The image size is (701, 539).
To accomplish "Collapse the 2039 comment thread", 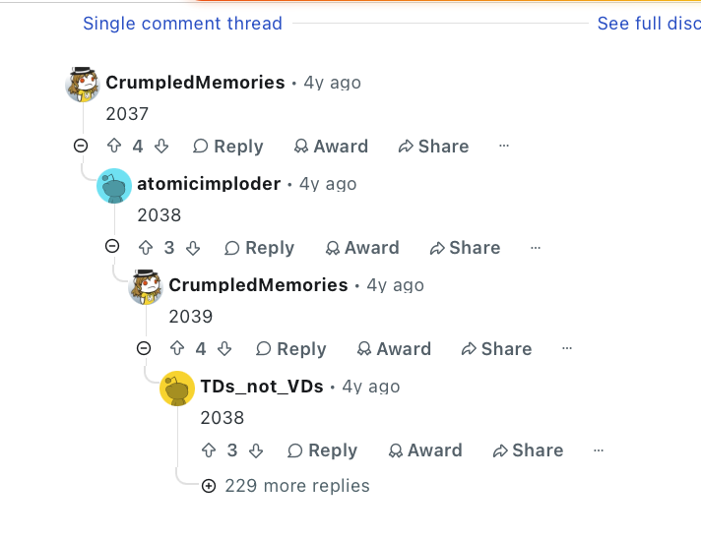I will [144, 348].
